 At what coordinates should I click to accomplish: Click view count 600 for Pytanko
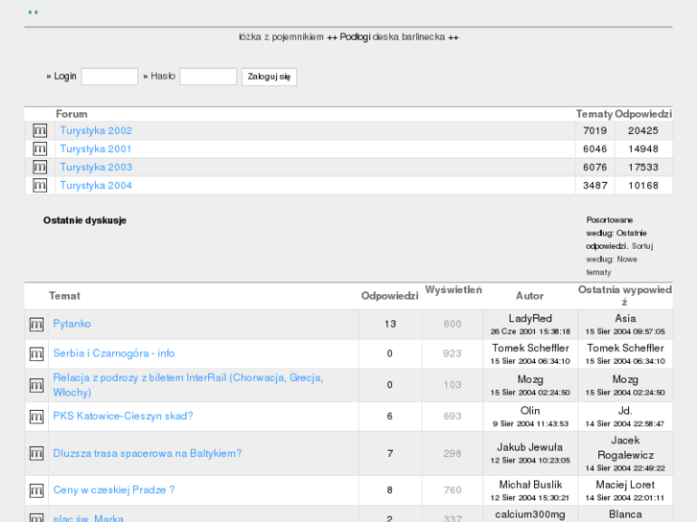(453, 324)
